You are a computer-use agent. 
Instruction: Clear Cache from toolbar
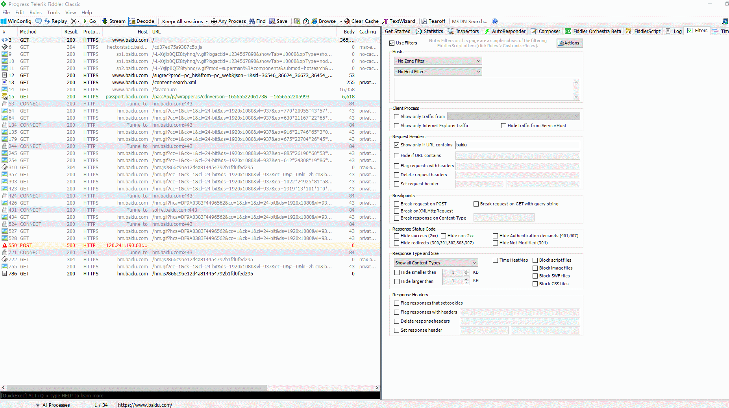pos(361,21)
